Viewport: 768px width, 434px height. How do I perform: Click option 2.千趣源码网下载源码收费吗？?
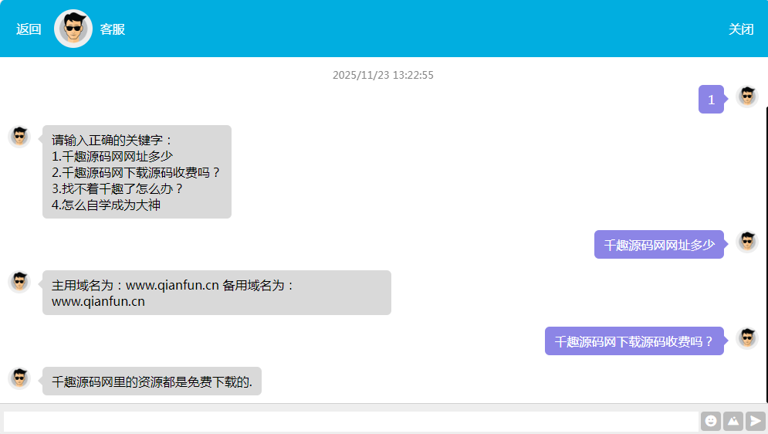point(136,172)
